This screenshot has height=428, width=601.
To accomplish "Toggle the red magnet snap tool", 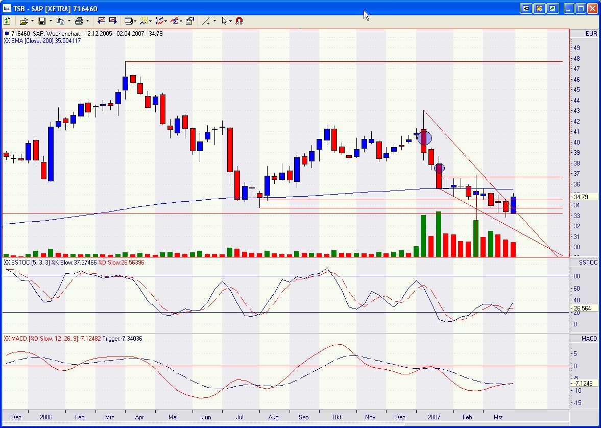I will pyautogui.click(x=239, y=21).
